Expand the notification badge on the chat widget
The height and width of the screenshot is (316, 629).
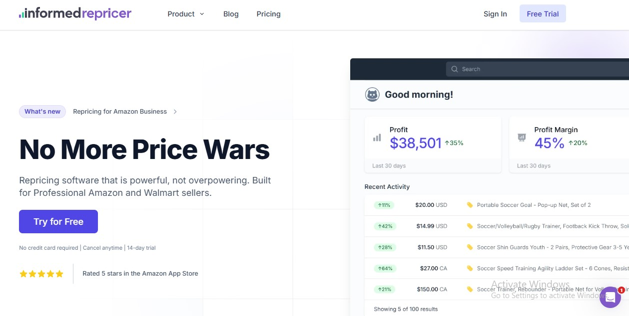[x=621, y=290]
